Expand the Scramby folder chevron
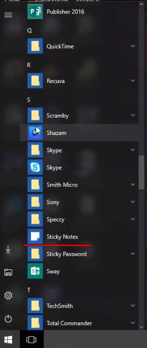This screenshot has width=147, height=348. click(x=133, y=115)
